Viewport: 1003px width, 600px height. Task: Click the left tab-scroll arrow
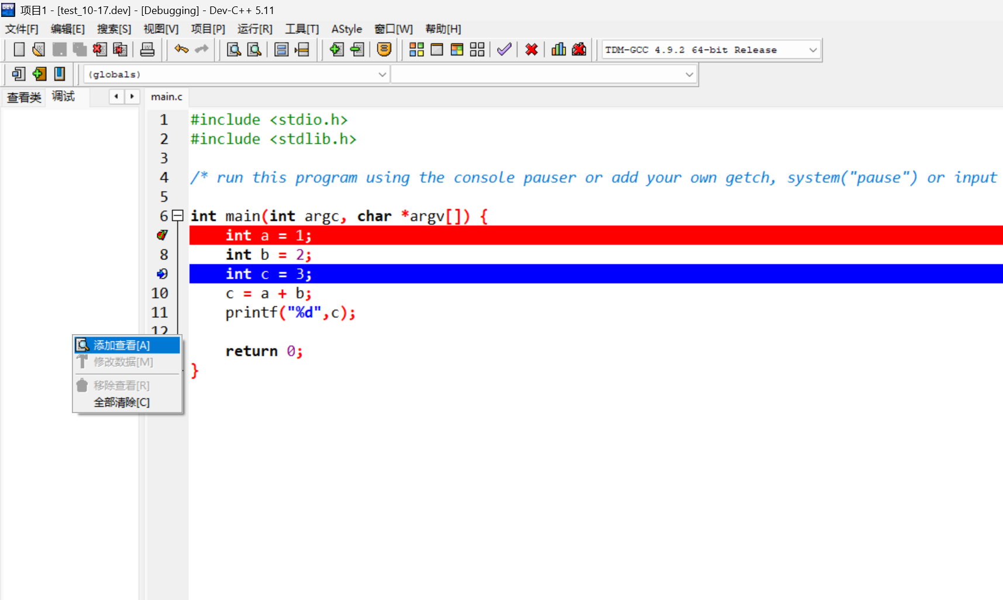pyautogui.click(x=116, y=96)
